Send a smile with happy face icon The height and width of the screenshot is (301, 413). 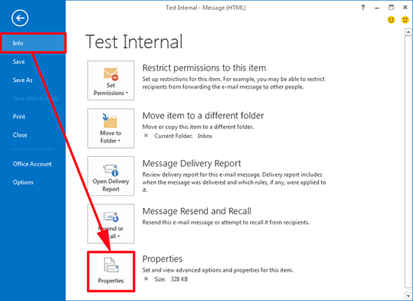pyautogui.click(x=391, y=20)
